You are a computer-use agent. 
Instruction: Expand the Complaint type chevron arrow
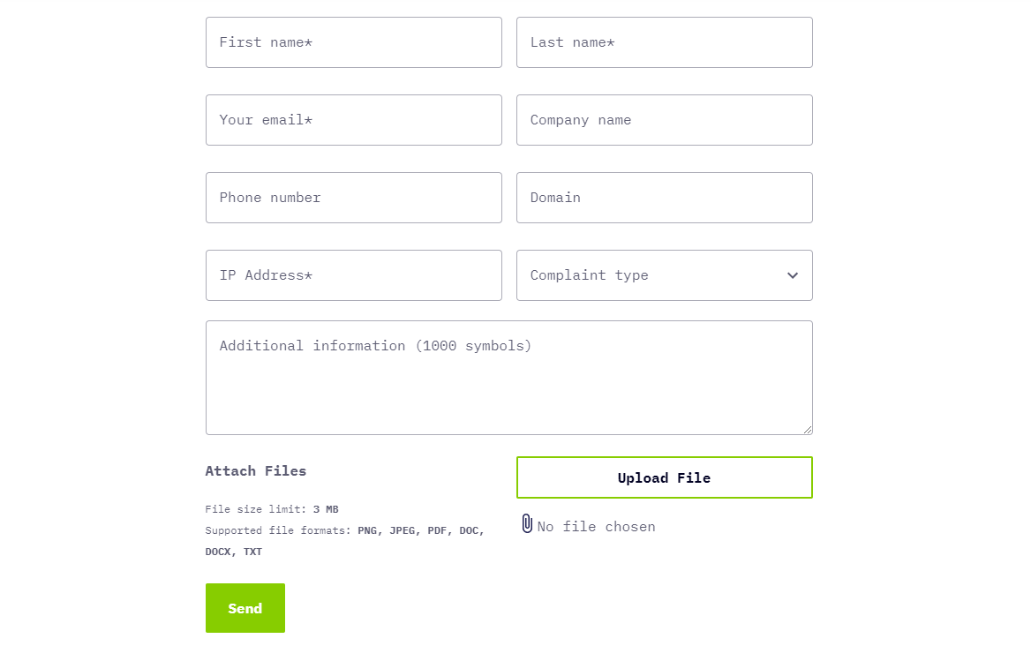(793, 275)
